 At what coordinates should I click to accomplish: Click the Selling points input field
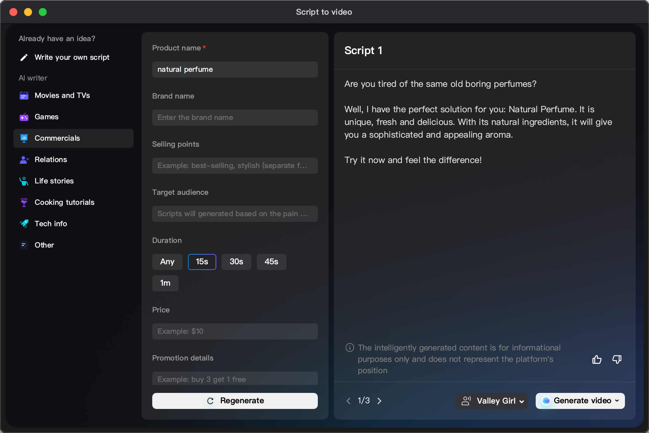[235, 165]
